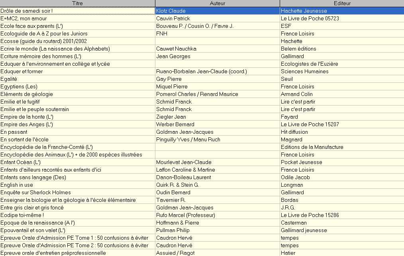Select 'Empire de la honte (L')'
The height and width of the screenshot is (256, 404).
coord(27,117)
